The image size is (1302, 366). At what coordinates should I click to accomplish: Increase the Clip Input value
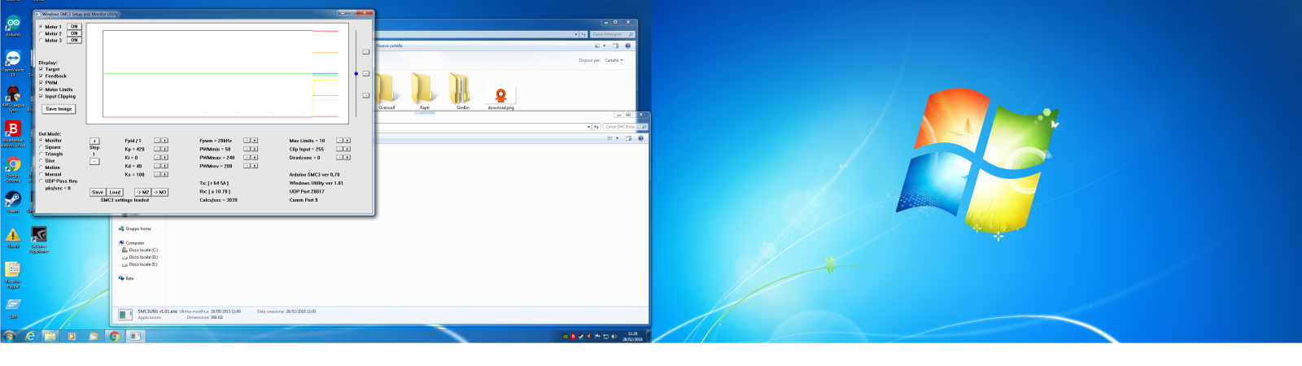click(x=347, y=149)
